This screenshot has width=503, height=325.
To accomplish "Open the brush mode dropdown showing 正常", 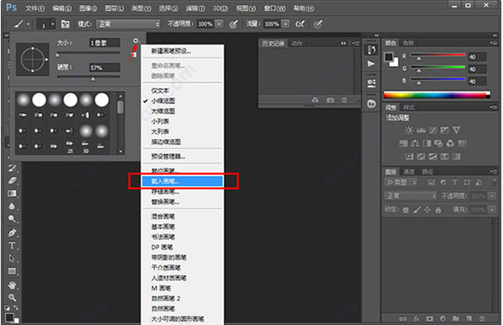I will tap(128, 24).
